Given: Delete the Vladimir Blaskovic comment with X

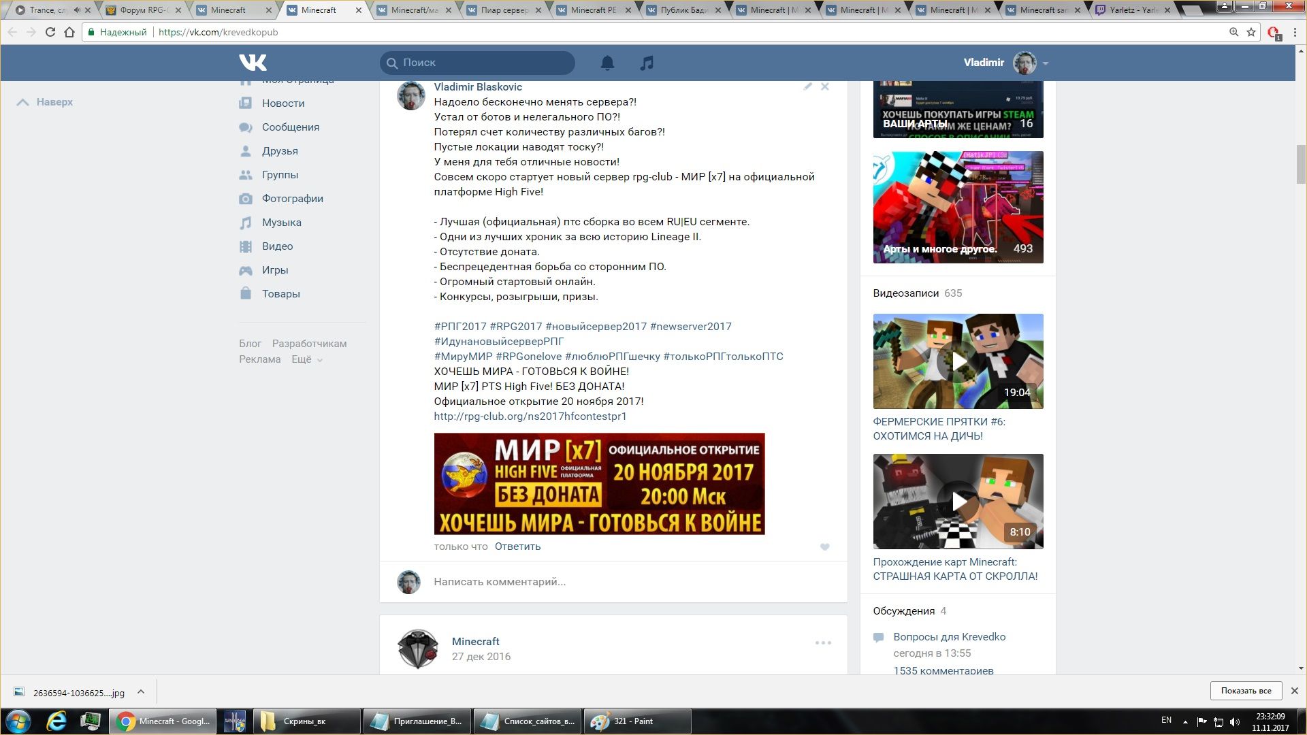Looking at the screenshot, I should click(824, 86).
